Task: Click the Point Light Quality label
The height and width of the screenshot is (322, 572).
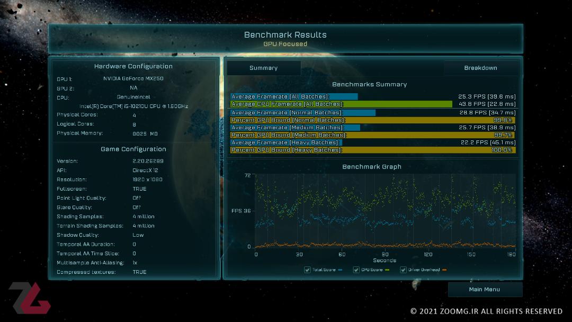Action: click(x=82, y=198)
